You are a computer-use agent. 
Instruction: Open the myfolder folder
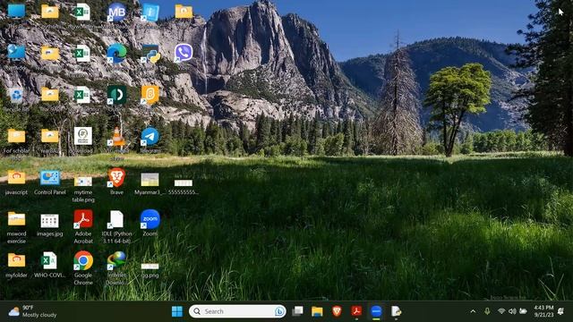(x=16, y=260)
